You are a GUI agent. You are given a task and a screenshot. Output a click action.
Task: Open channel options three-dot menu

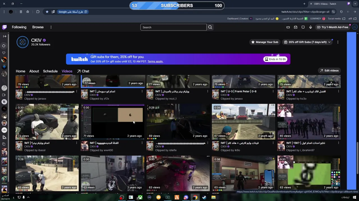coord(338,42)
